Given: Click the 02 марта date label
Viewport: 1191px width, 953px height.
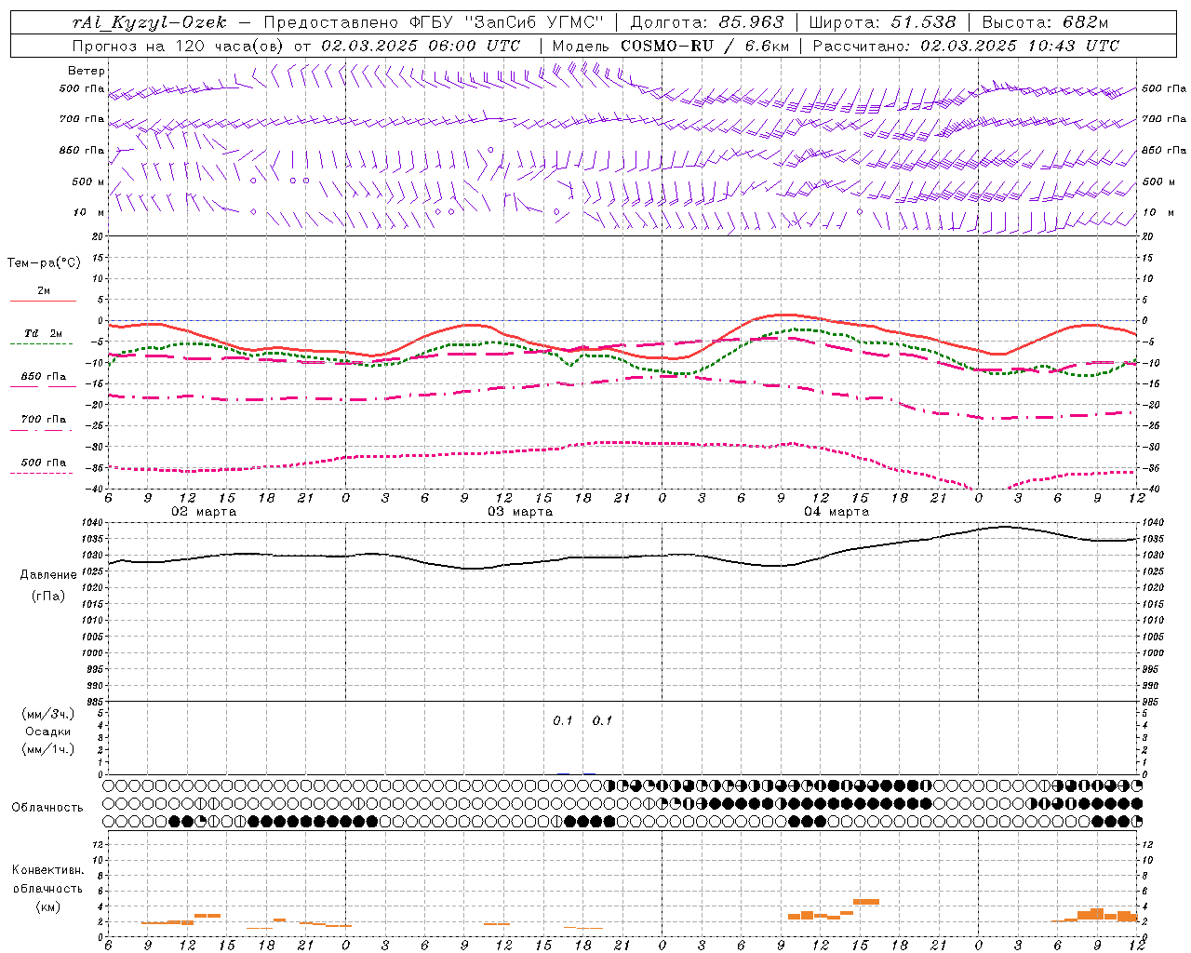Looking at the screenshot, I should coord(204,511).
